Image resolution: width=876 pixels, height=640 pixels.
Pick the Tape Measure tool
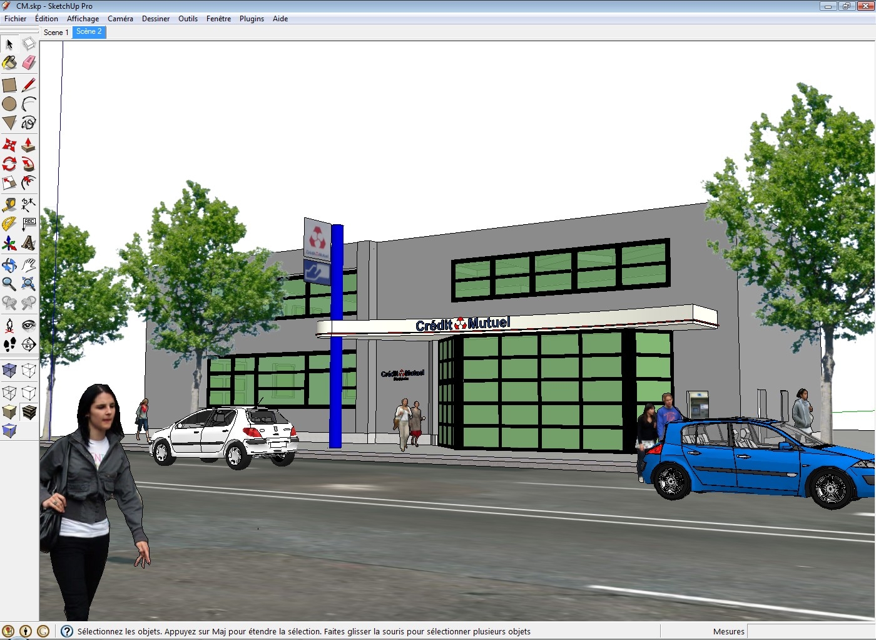(9, 205)
